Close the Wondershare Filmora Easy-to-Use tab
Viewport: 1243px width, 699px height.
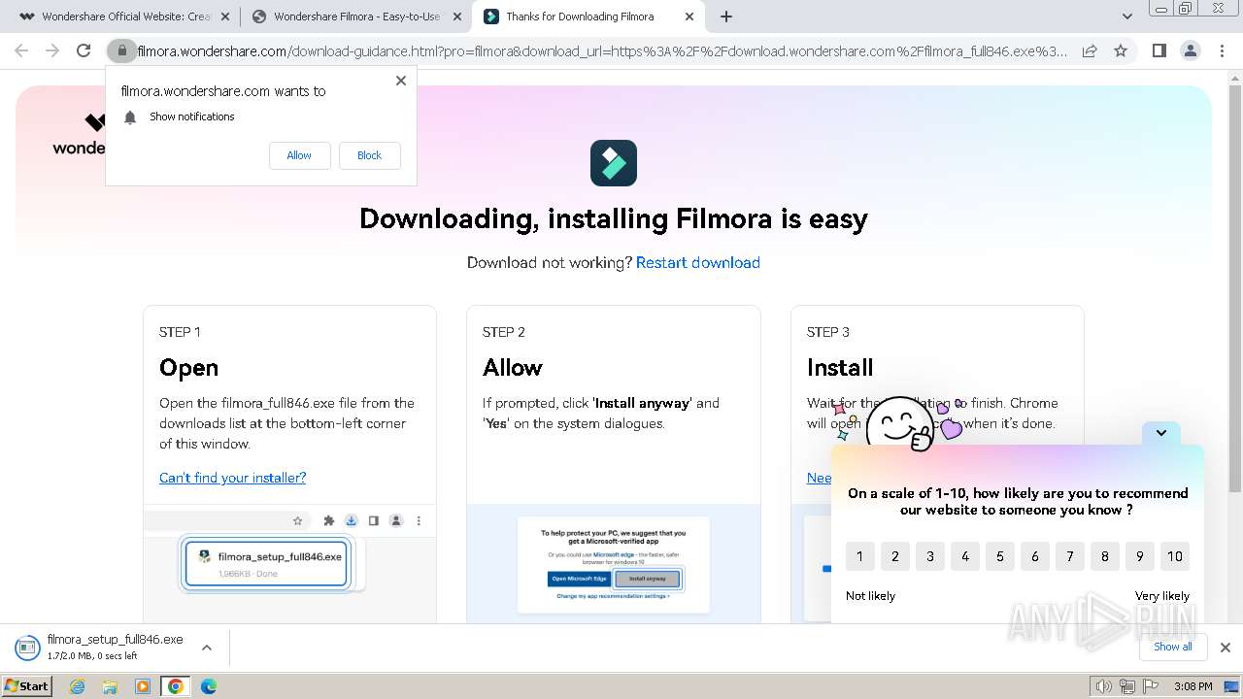click(457, 17)
